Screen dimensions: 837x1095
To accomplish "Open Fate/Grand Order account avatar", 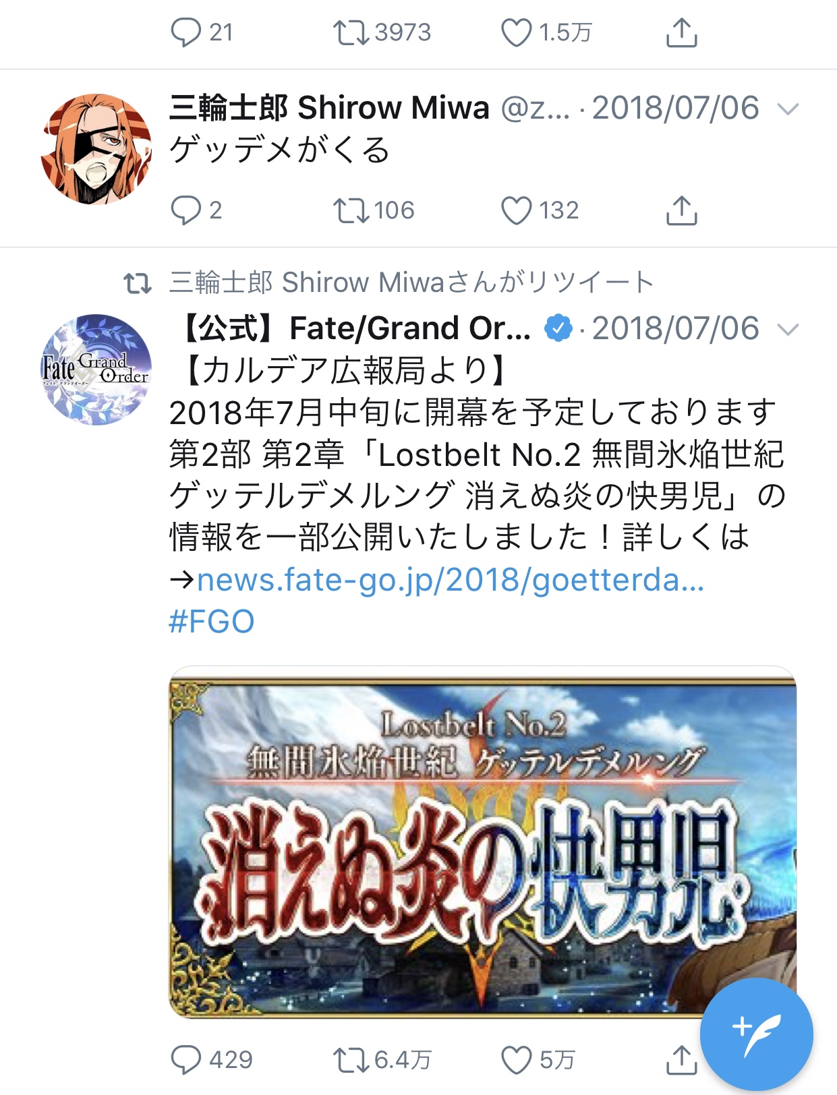I will 96,369.
